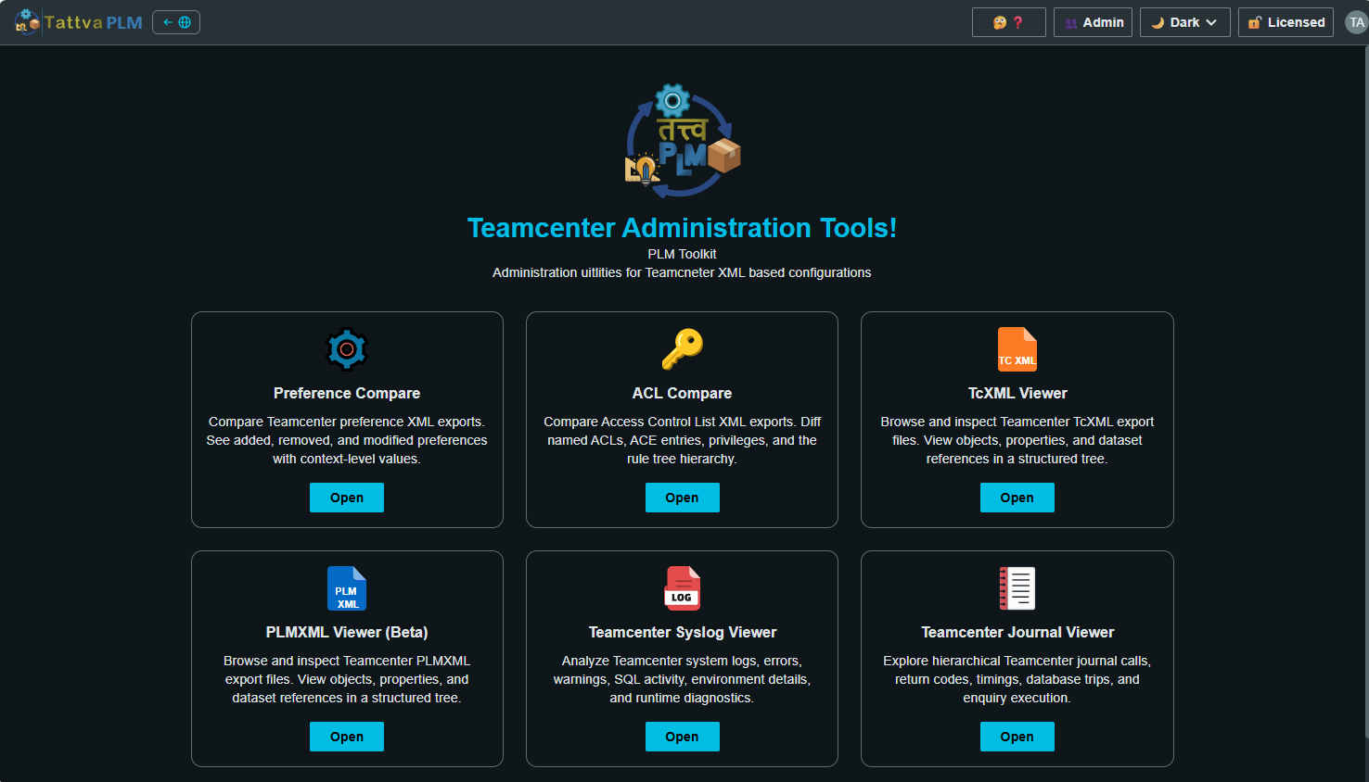Open the Preference Compare tool
The image size is (1369, 782).
coord(347,498)
